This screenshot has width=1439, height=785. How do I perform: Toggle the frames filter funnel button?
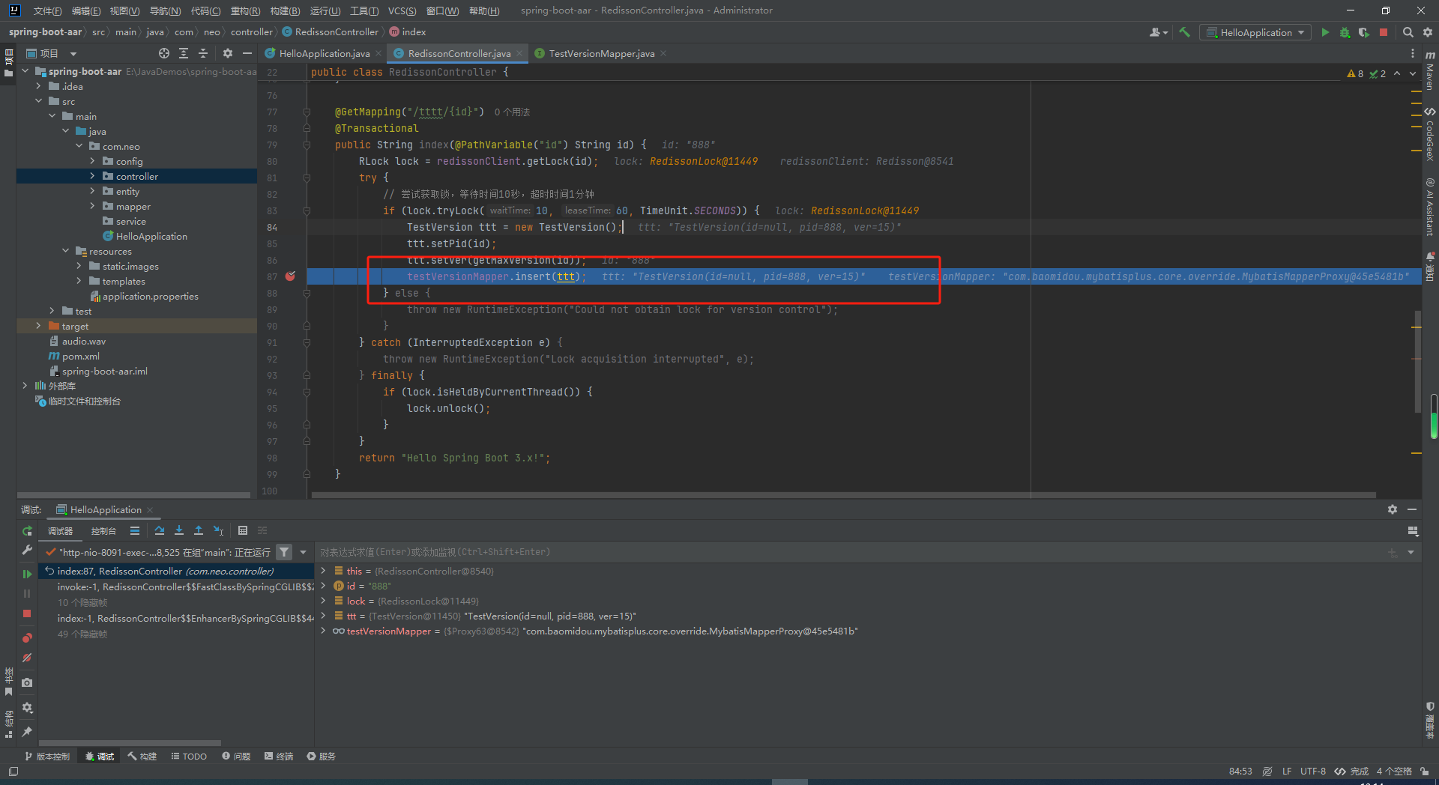pyautogui.click(x=284, y=552)
